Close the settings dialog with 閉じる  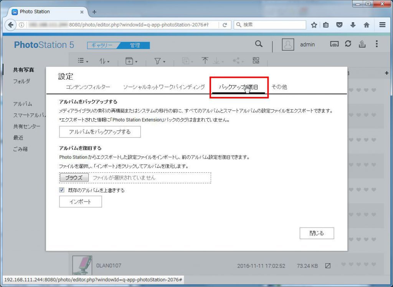(317, 233)
